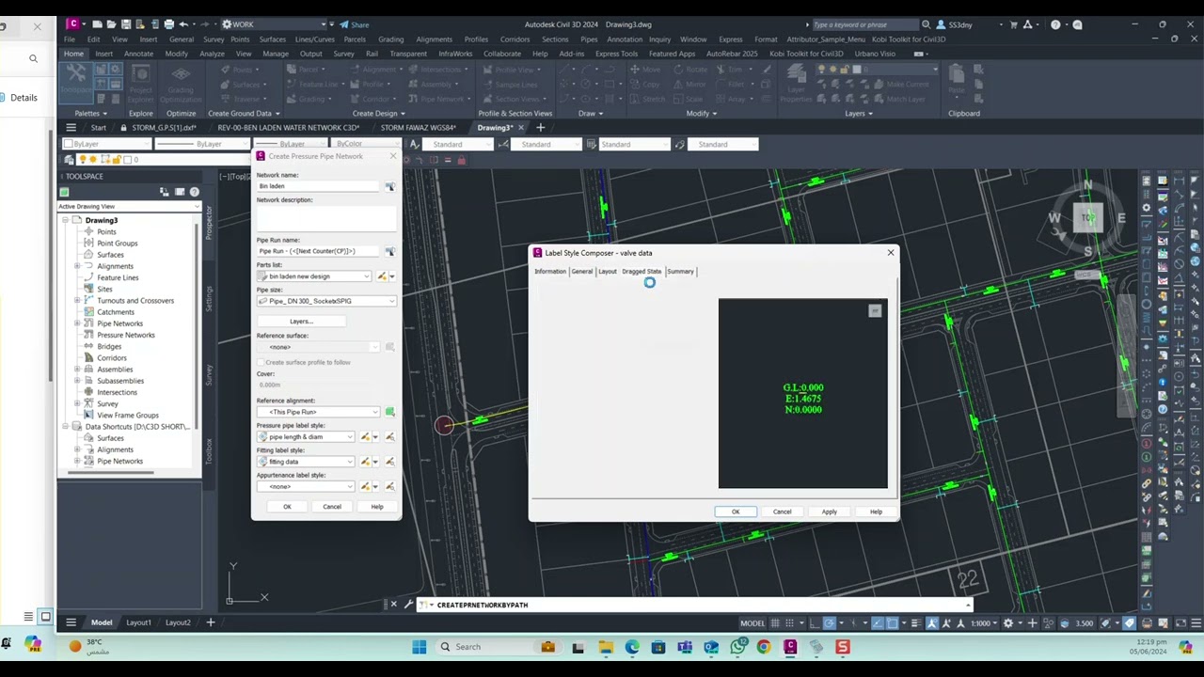Click Cancel in Label Style Composer
The width and height of the screenshot is (1204, 677).
pyautogui.click(x=782, y=512)
